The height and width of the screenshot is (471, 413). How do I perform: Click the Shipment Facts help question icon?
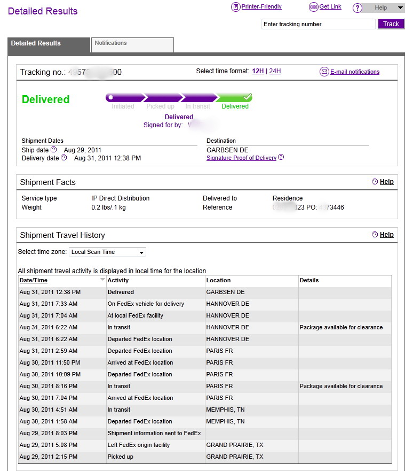pos(375,181)
